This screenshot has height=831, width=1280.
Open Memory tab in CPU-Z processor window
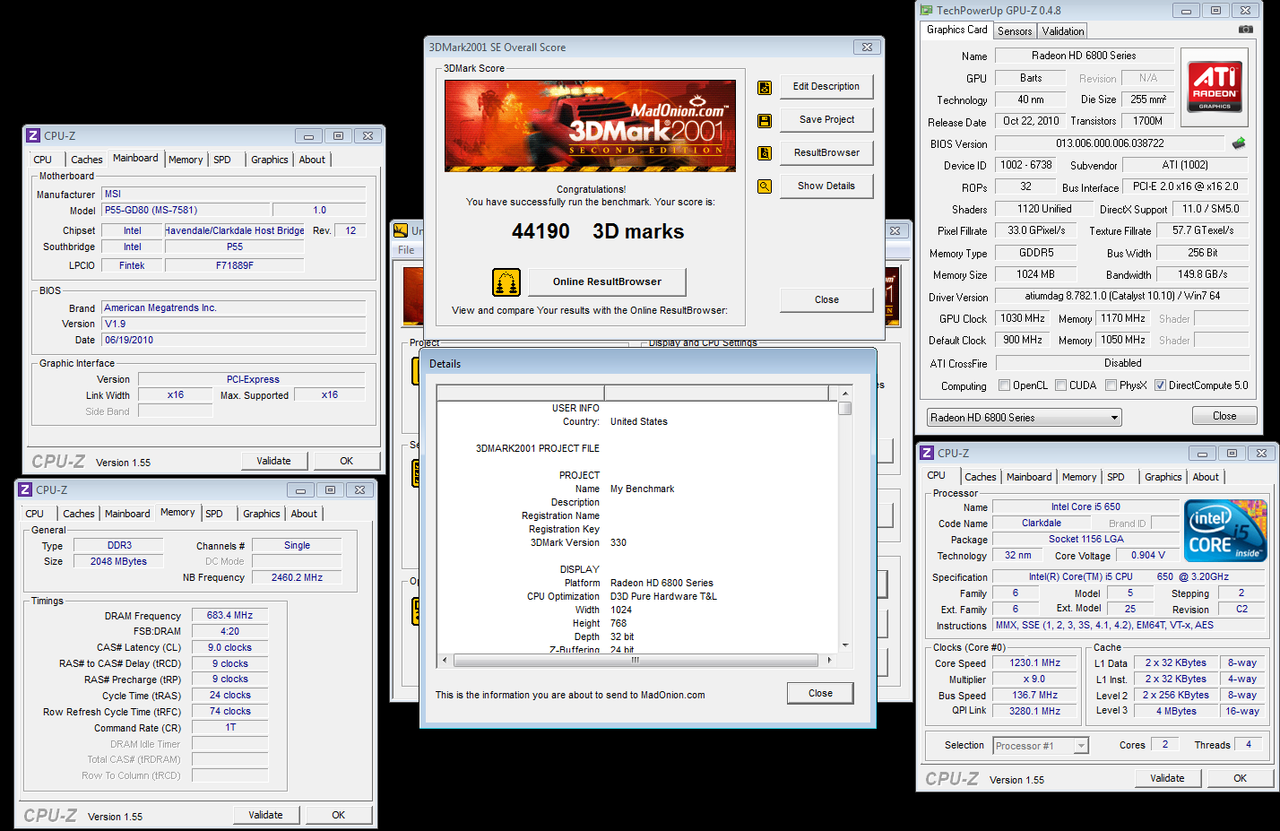click(x=1079, y=477)
